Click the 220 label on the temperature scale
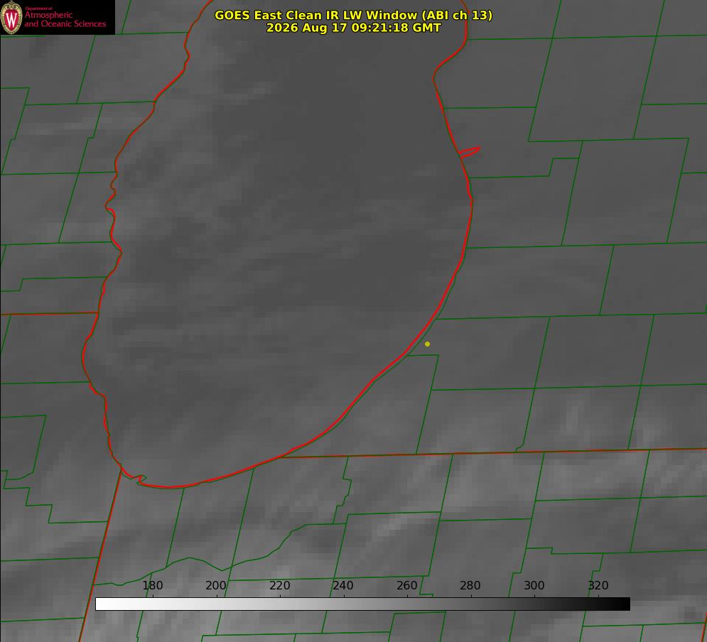Viewport: 707px width, 642px height. (279, 585)
